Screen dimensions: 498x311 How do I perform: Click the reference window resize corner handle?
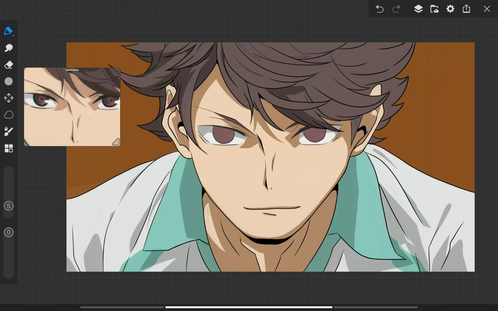116,142
